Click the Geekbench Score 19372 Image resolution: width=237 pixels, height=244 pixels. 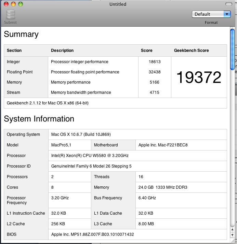point(199,77)
